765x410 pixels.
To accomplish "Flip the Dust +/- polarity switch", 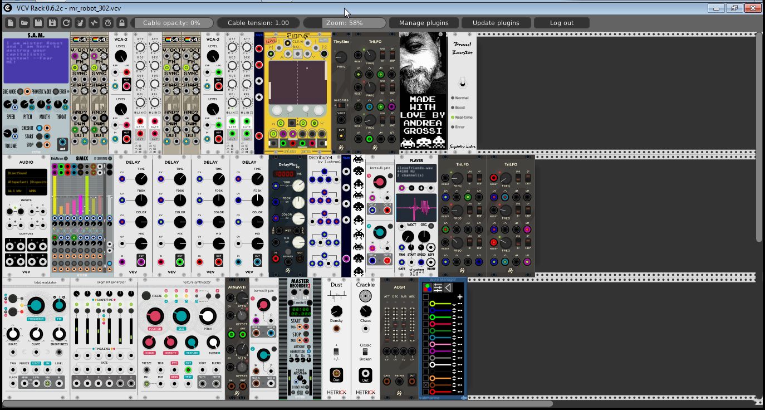I will tap(336, 352).
